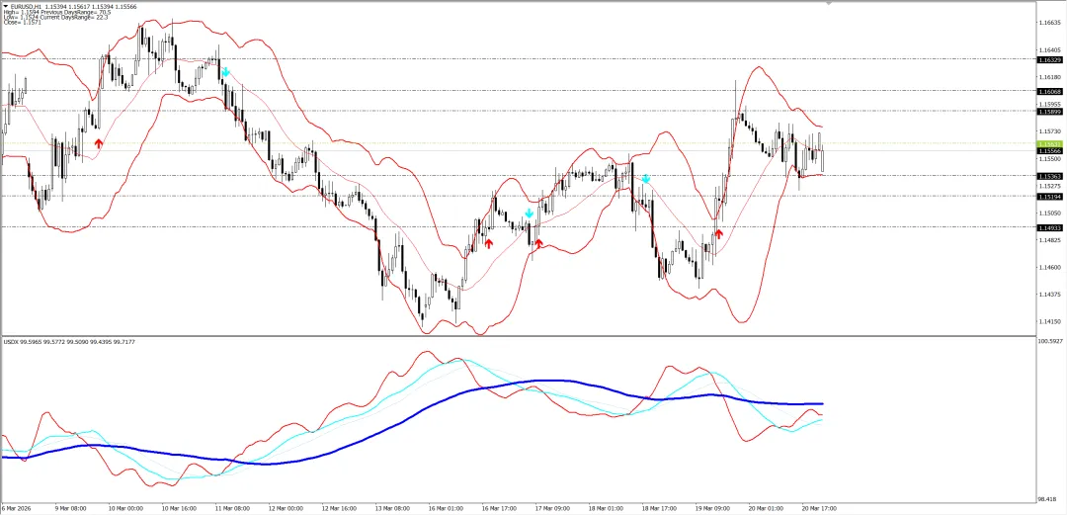Click the horizontal line at 1.14933 level

[517, 226]
